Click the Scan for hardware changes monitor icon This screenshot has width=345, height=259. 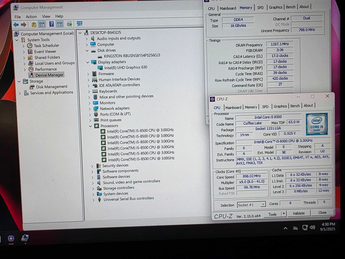(x=80, y=24)
